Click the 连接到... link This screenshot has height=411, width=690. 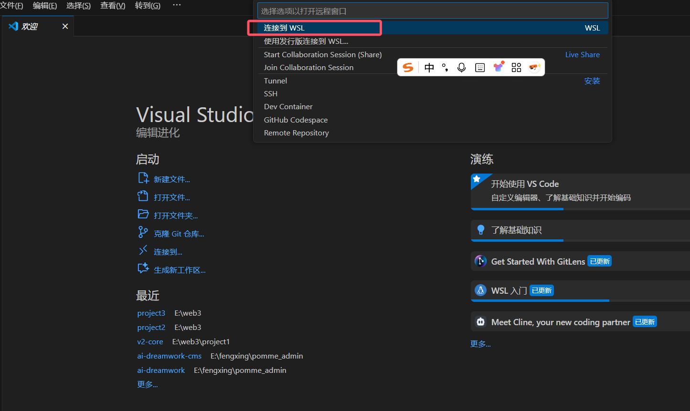[x=168, y=252]
